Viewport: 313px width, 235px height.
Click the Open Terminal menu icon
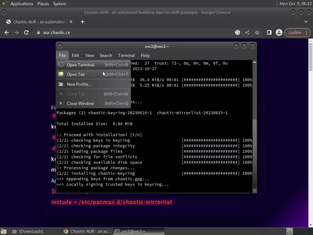tap(61, 65)
